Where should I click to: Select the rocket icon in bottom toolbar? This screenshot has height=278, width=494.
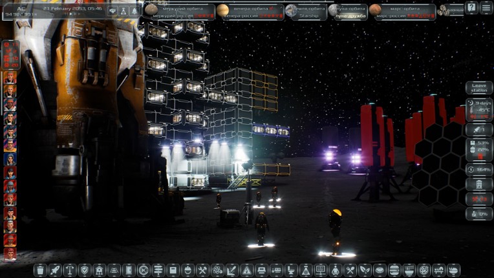click(x=55, y=270)
